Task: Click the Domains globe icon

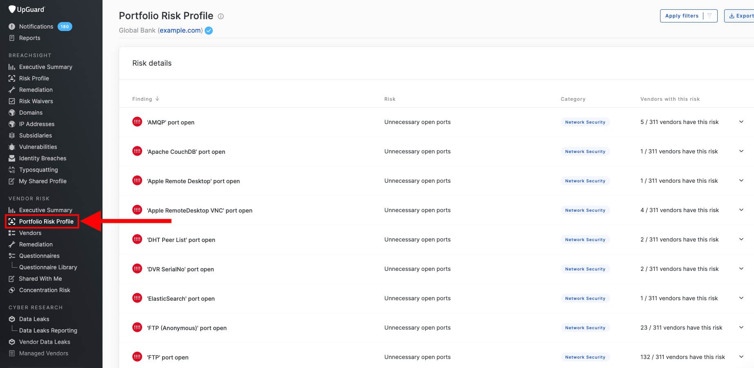Action: tap(12, 113)
